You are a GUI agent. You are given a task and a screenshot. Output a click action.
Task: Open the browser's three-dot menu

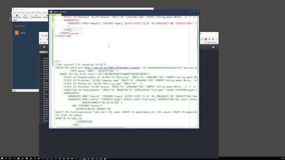pyautogui.click(x=216, y=39)
